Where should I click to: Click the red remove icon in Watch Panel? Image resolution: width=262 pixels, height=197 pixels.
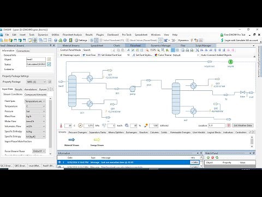click(x=212, y=158)
